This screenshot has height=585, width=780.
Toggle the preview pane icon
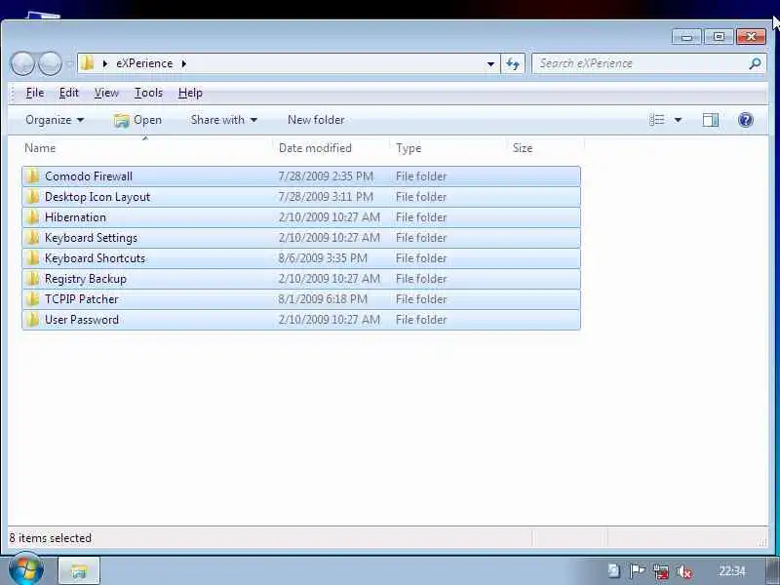[x=711, y=120]
